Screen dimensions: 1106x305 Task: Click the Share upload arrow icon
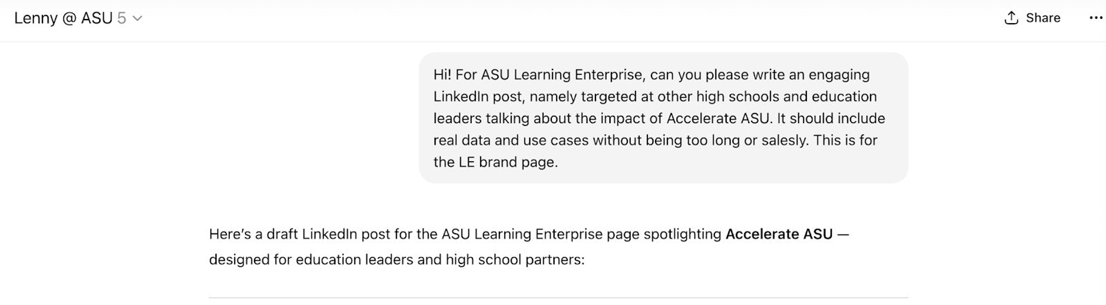1011,18
